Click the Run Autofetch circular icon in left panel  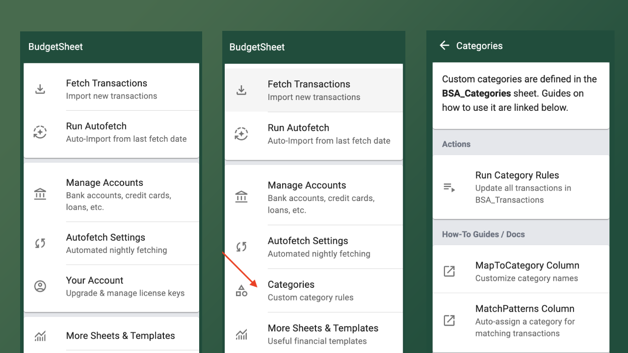click(40, 132)
